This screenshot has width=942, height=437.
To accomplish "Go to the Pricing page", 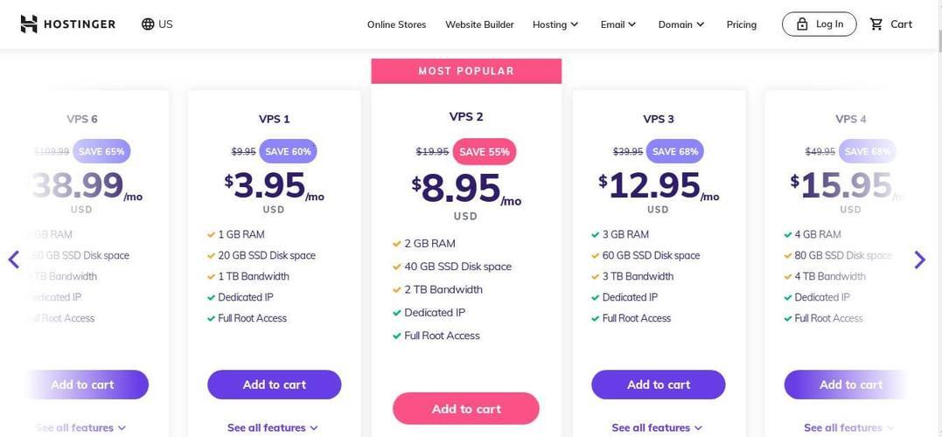I will tap(742, 24).
